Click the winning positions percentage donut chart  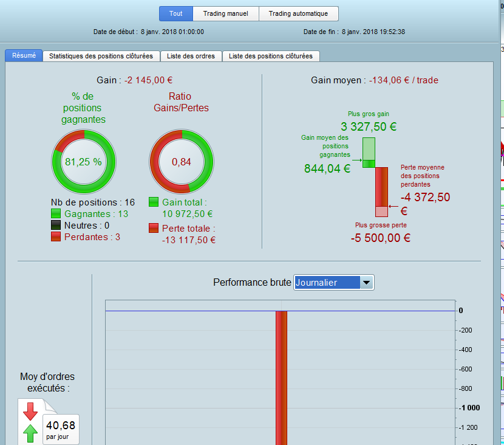[x=84, y=162]
